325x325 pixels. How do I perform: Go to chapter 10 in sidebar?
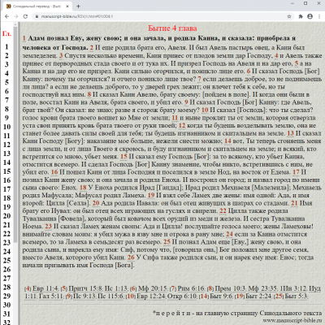click(x=7, y=127)
